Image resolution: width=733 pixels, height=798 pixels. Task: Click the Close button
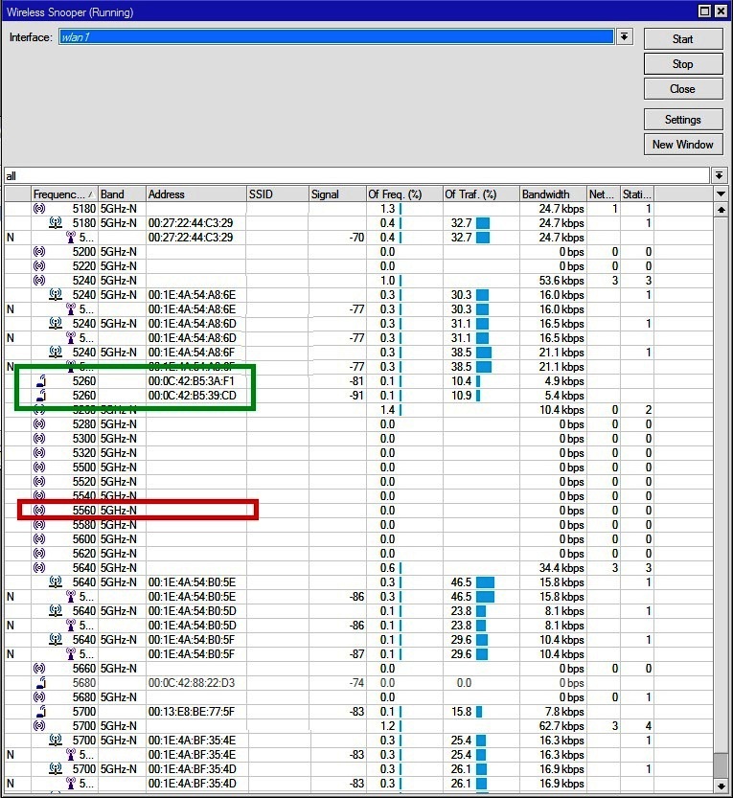[682, 89]
